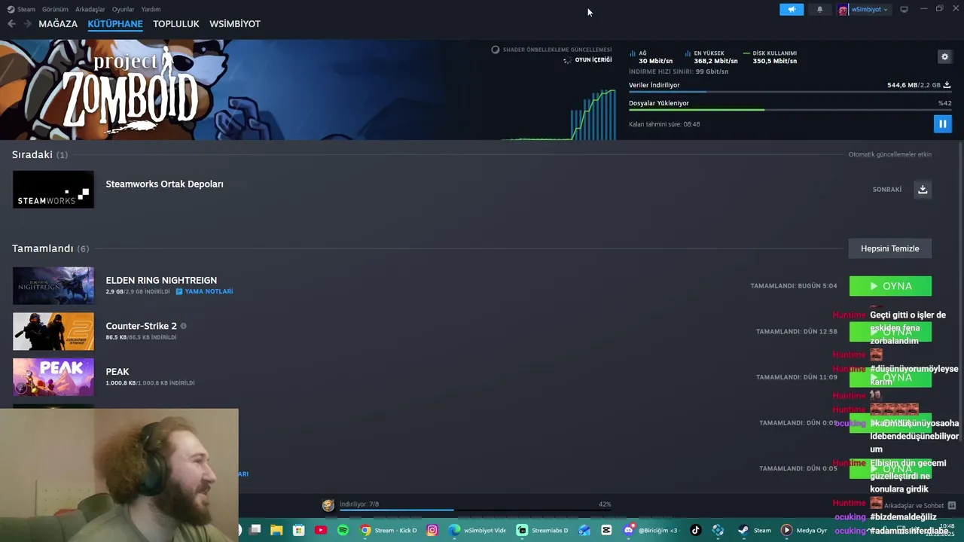Go back with the left arrow
964x542 pixels.
pyautogui.click(x=11, y=24)
